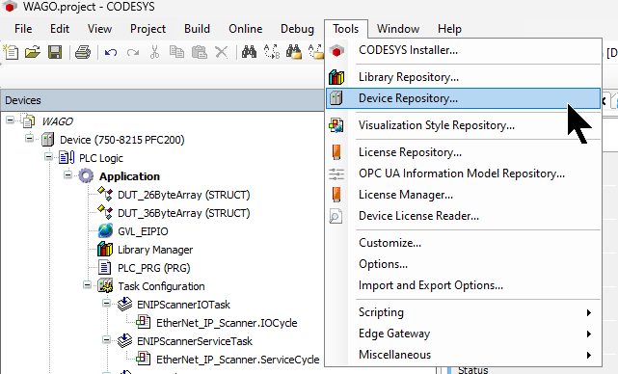618x374 pixels.
Task: Save the project with the floppy icon
Action: (x=55, y=52)
